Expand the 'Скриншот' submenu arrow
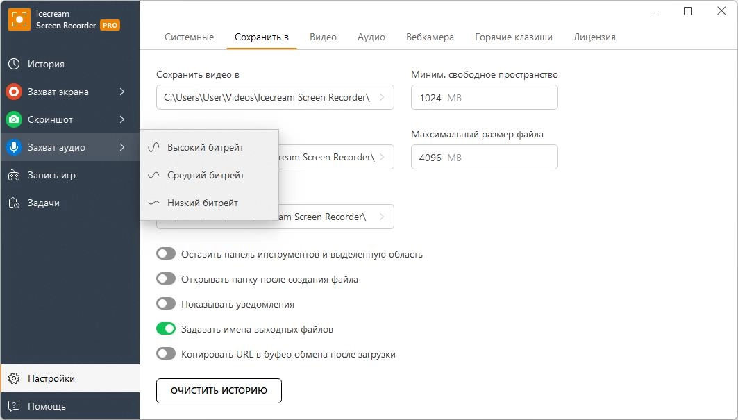This screenshot has width=738, height=420. point(122,119)
